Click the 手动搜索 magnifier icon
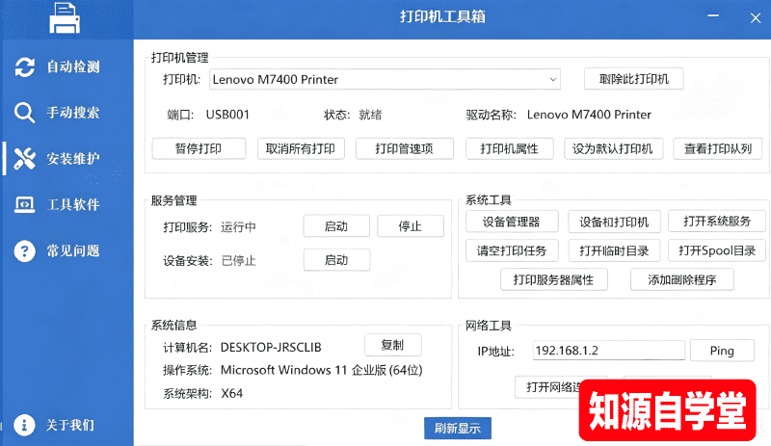 coord(24,113)
